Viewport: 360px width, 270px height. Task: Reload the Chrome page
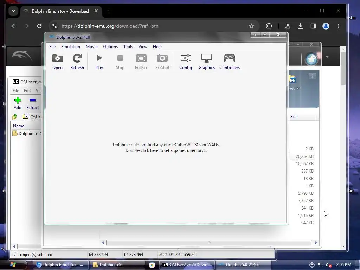click(x=39, y=26)
